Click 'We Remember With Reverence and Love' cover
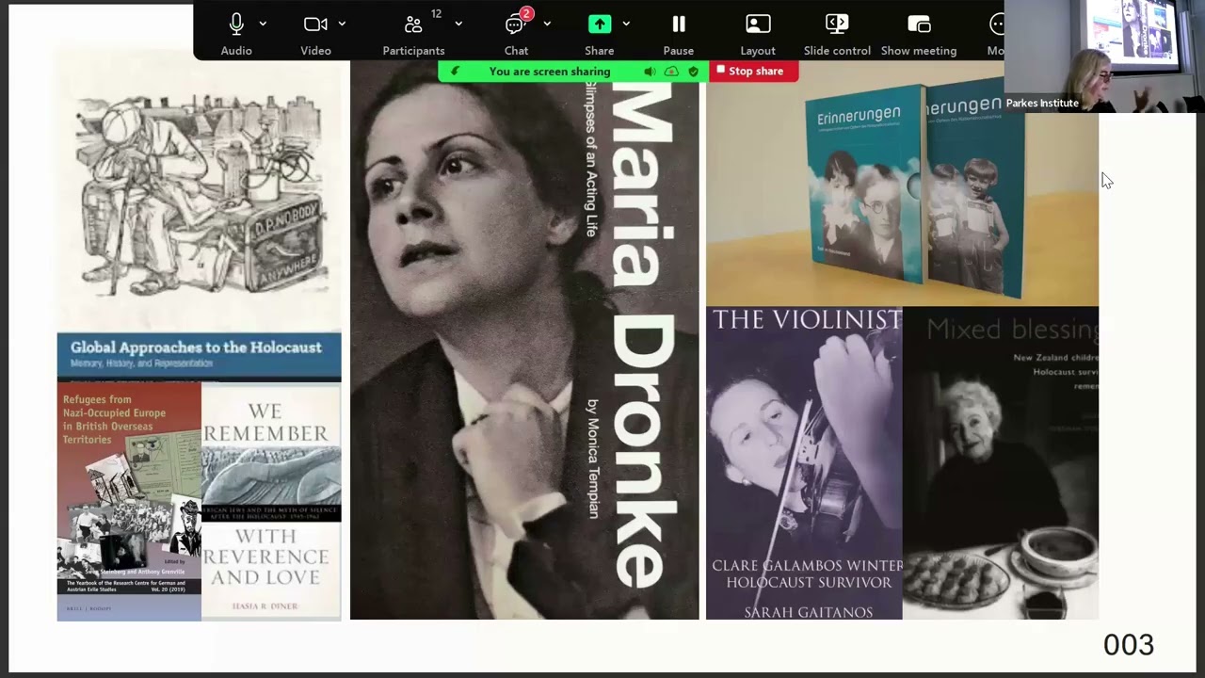Screen dimensions: 1205x678 [x=271, y=500]
